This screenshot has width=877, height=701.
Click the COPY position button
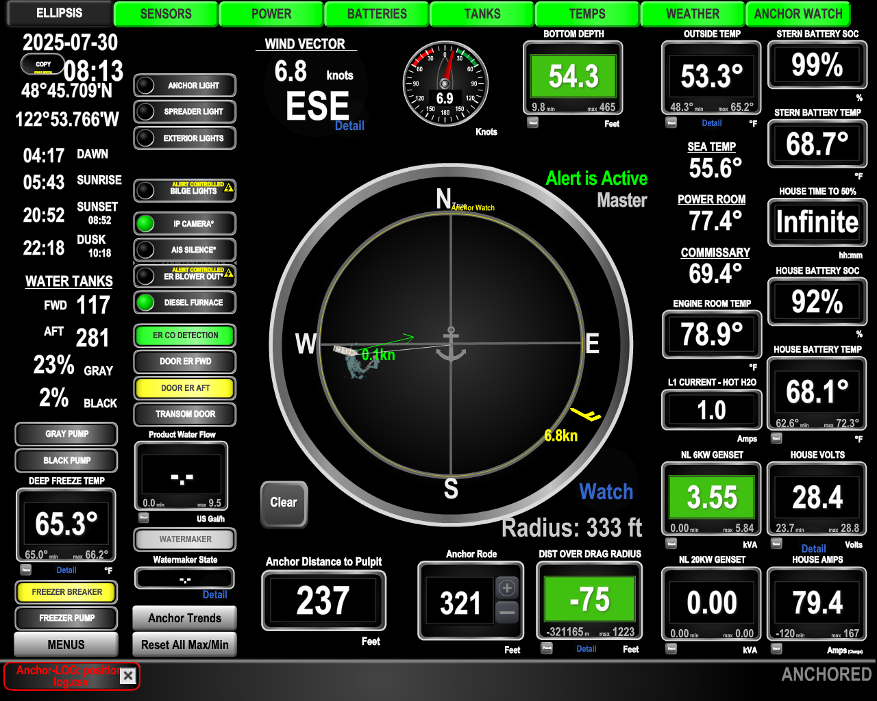(x=43, y=65)
